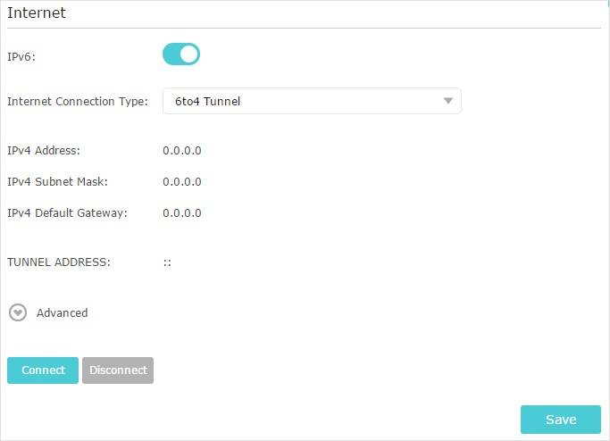Open the Internet Connection Type dropdown
The width and height of the screenshot is (610, 441).
(311, 101)
